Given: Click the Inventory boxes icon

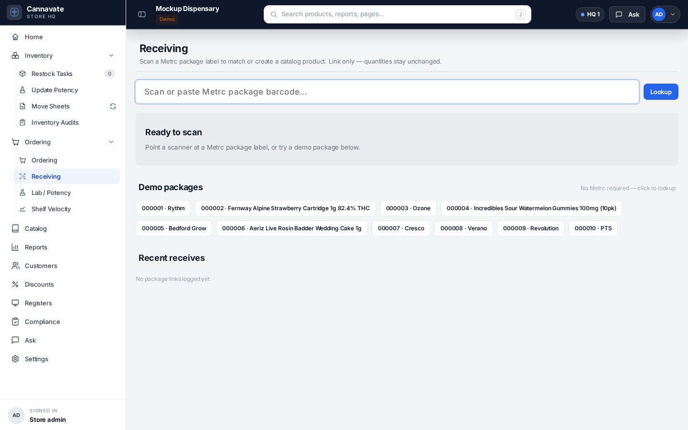Looking at the screenshot, I should [x=15, y=55].
